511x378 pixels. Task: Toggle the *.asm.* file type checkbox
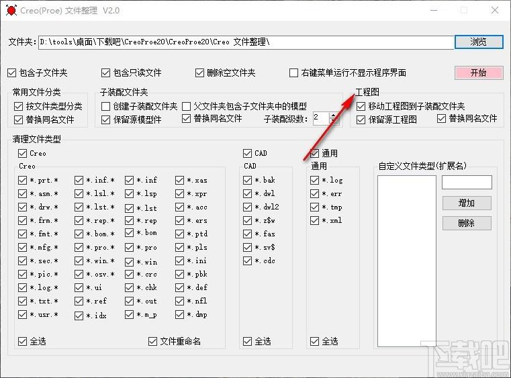22,193
